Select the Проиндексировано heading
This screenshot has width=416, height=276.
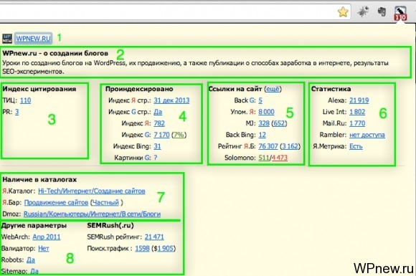click(139, 89)
